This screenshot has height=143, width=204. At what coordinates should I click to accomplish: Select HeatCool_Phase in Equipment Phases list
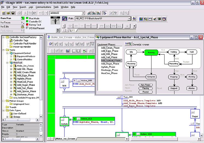[x=109, y=73]
